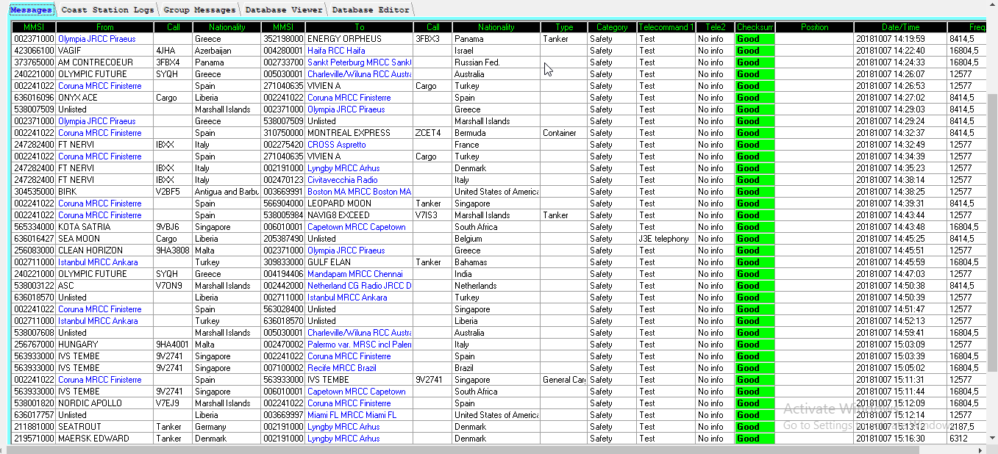The height and width of the screenshot is (454, 998).
Task: Click the Telecommand 1 column header
Action: pyautogui.click(x=666, y=27)
